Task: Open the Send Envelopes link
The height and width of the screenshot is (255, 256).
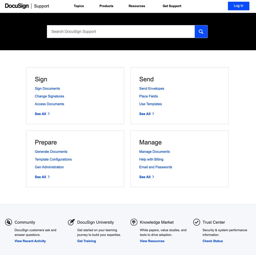Action: pos(152,89)
